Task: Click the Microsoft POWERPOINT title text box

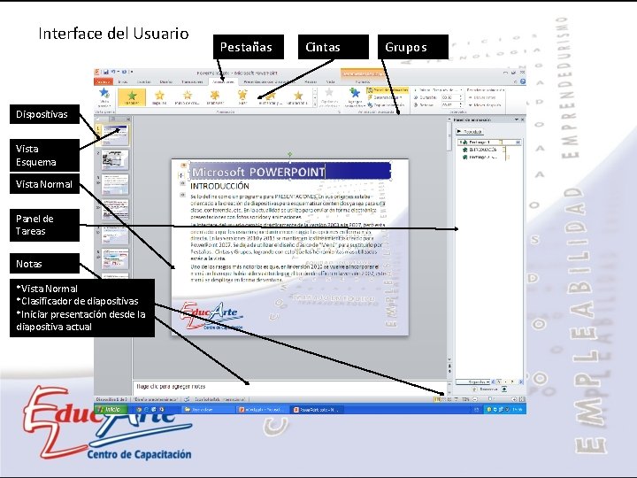Action: (290, 171)
